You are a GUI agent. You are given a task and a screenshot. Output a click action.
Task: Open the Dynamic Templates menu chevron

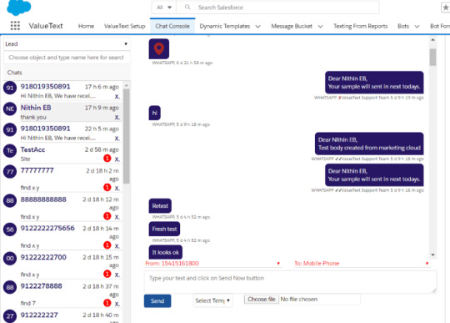pyautogui.click(x=258, y=27)
